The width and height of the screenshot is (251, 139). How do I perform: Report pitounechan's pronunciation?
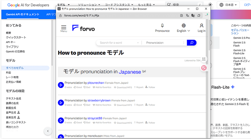[139, 87]
